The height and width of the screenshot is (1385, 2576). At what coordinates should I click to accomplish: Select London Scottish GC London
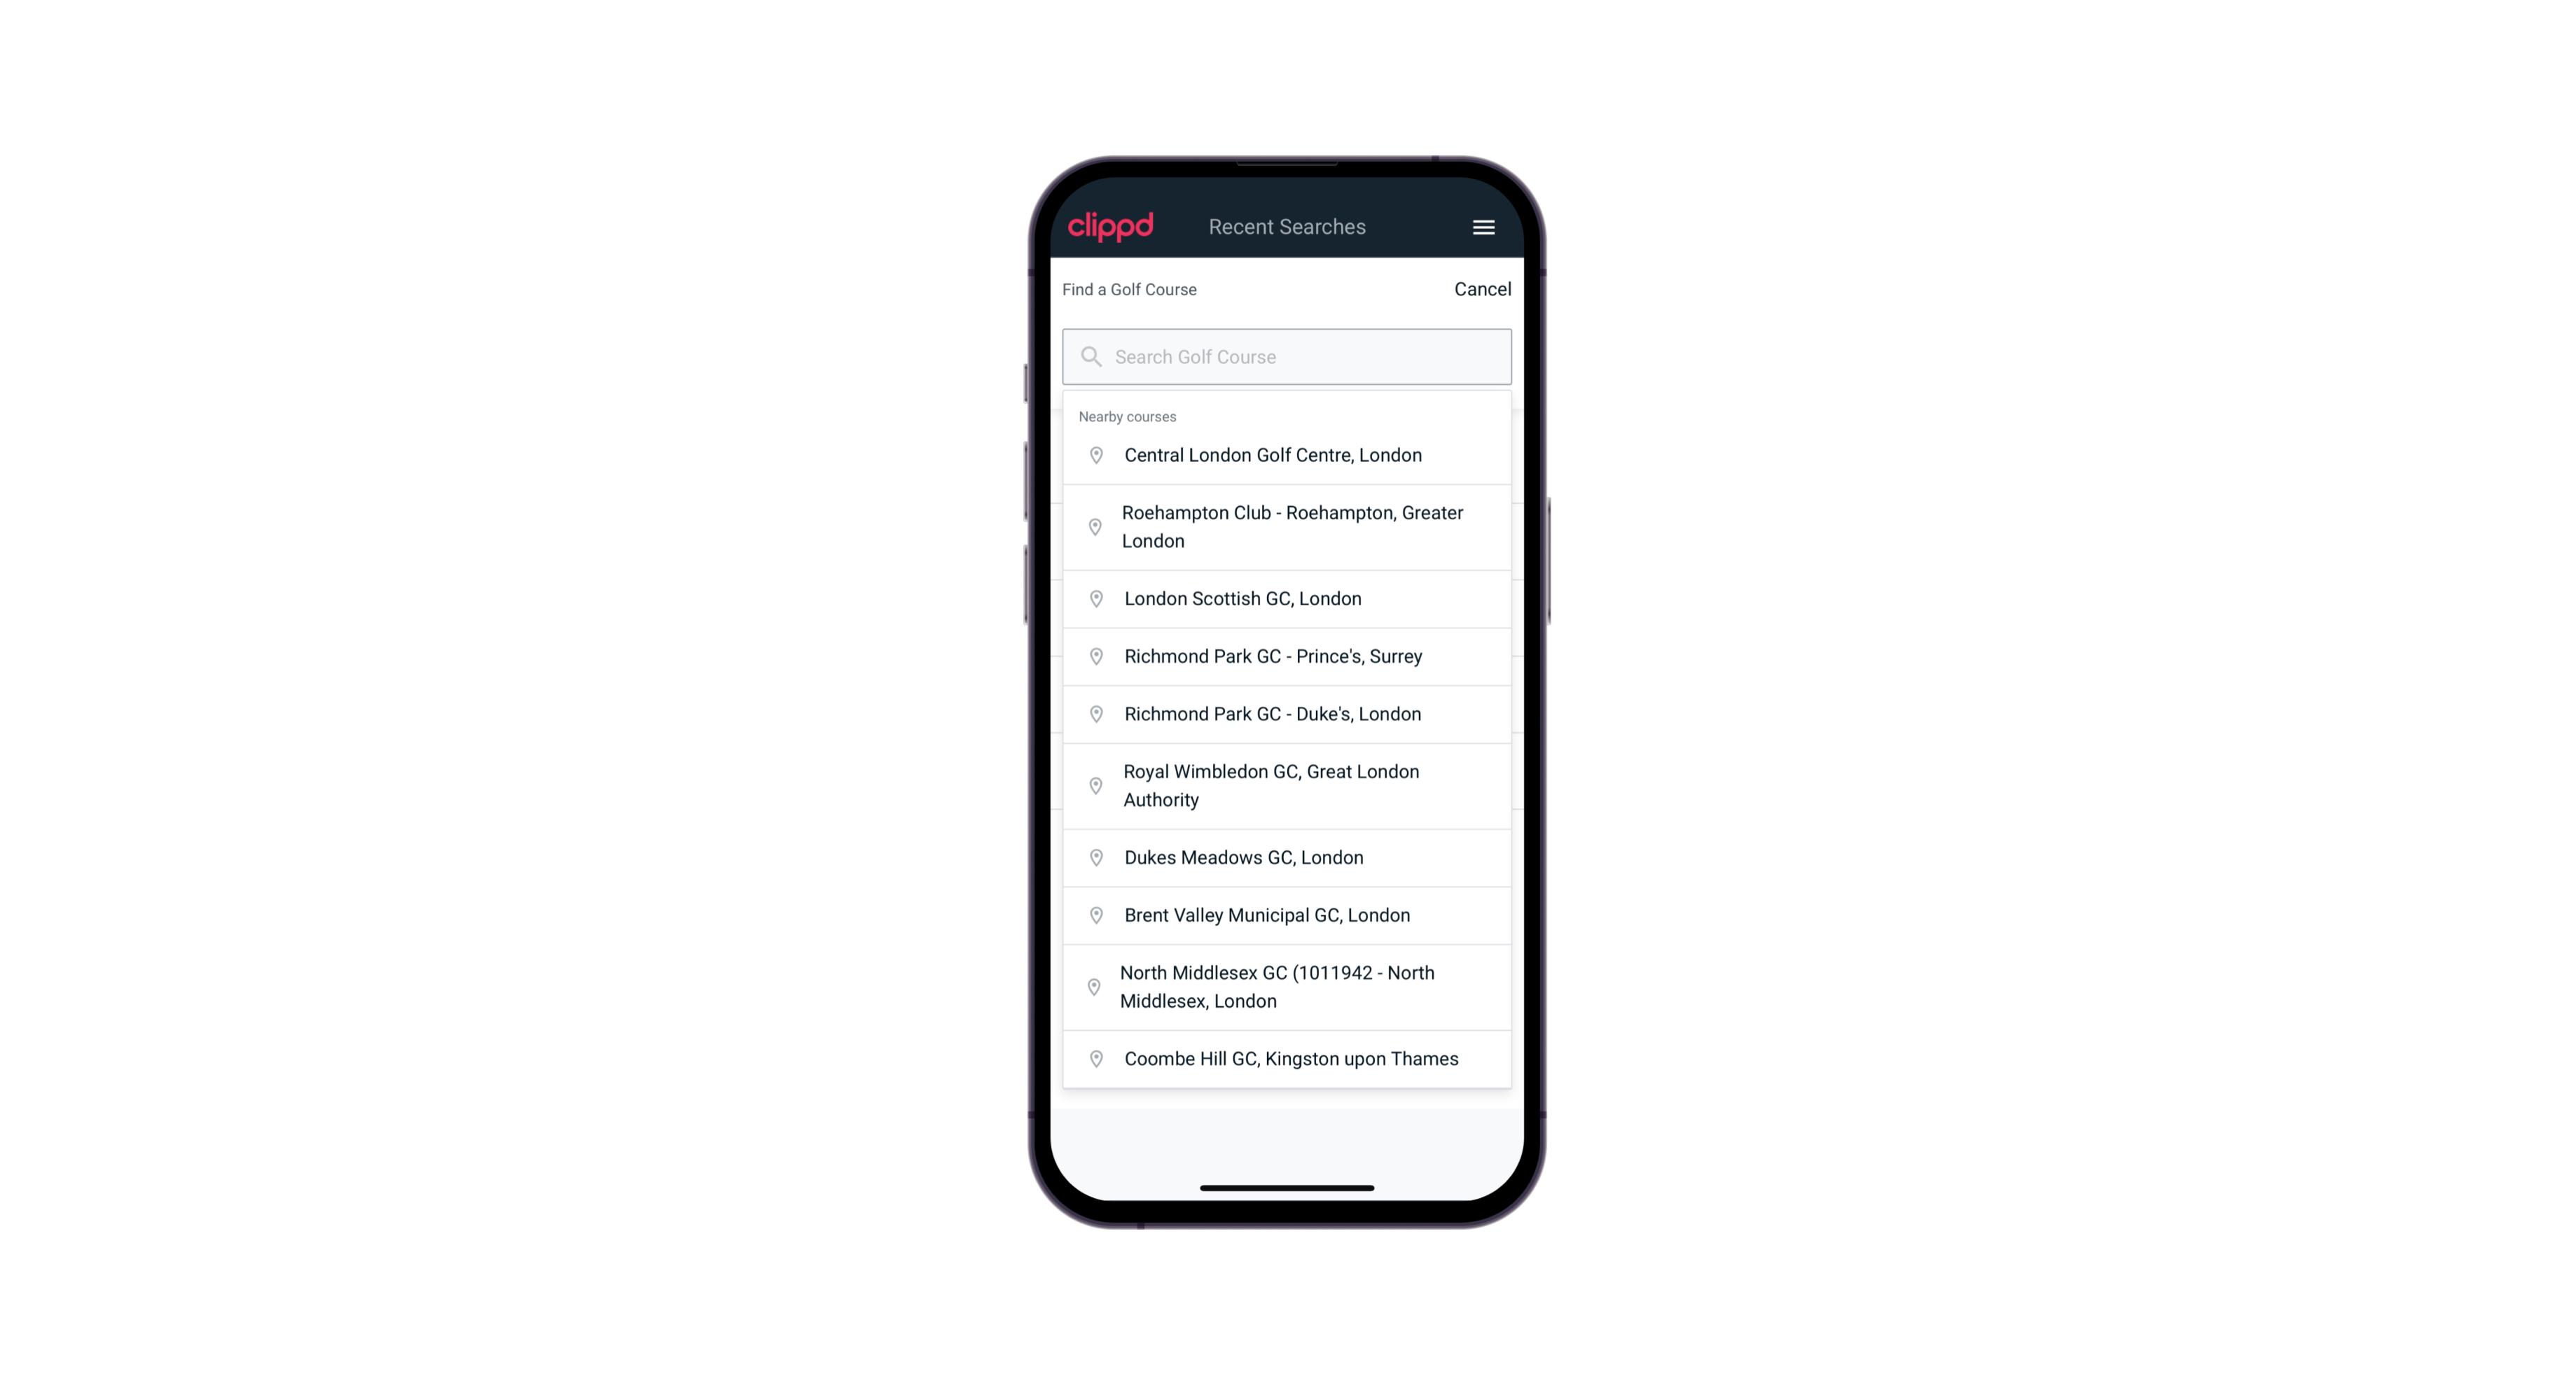[x=1288, y=597]
